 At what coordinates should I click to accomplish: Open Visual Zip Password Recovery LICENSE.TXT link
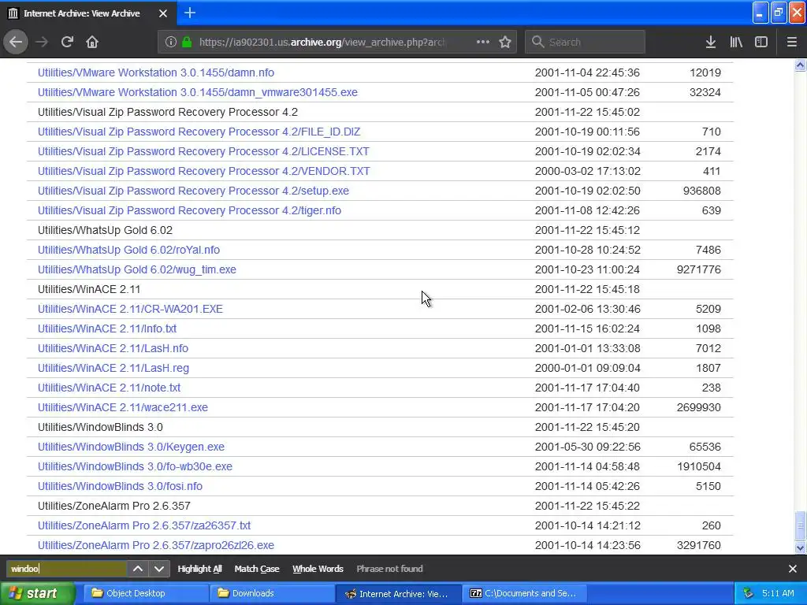coord(203,151)
